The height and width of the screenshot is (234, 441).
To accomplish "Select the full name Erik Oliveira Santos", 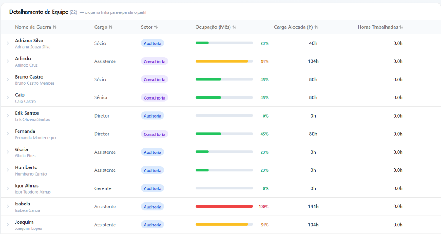I will click(32, 119).
